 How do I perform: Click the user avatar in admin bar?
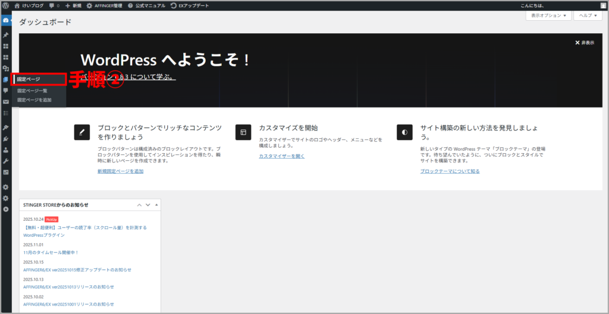603,5
